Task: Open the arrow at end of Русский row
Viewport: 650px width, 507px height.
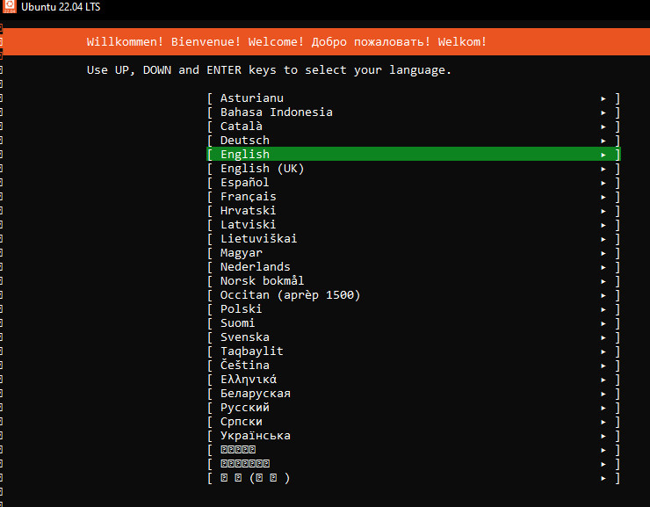Action: pyautogui.click(x=603, y=408)
